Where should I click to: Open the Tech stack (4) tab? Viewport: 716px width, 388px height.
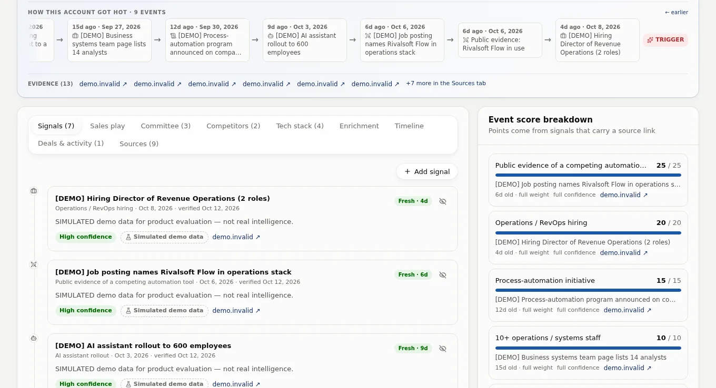[300, 126]
